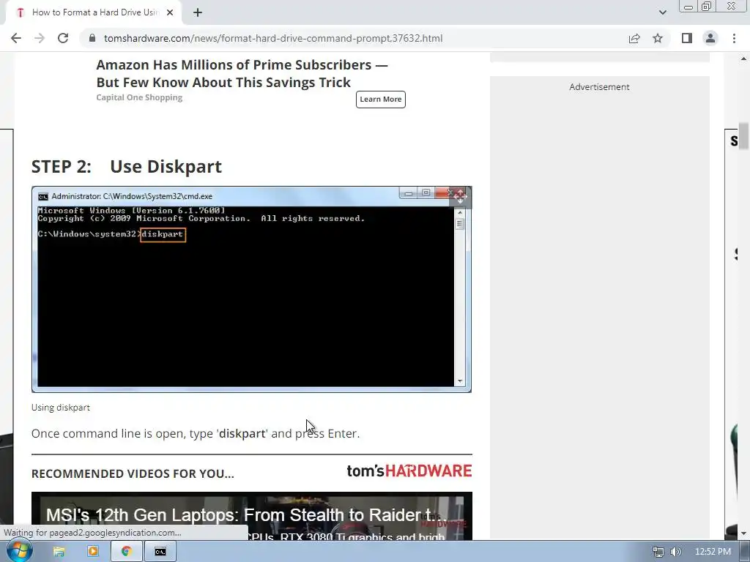The height and width of the screenshot is (562, 750).
Task: View site security lock information
Action: click(x=92, y=38)
